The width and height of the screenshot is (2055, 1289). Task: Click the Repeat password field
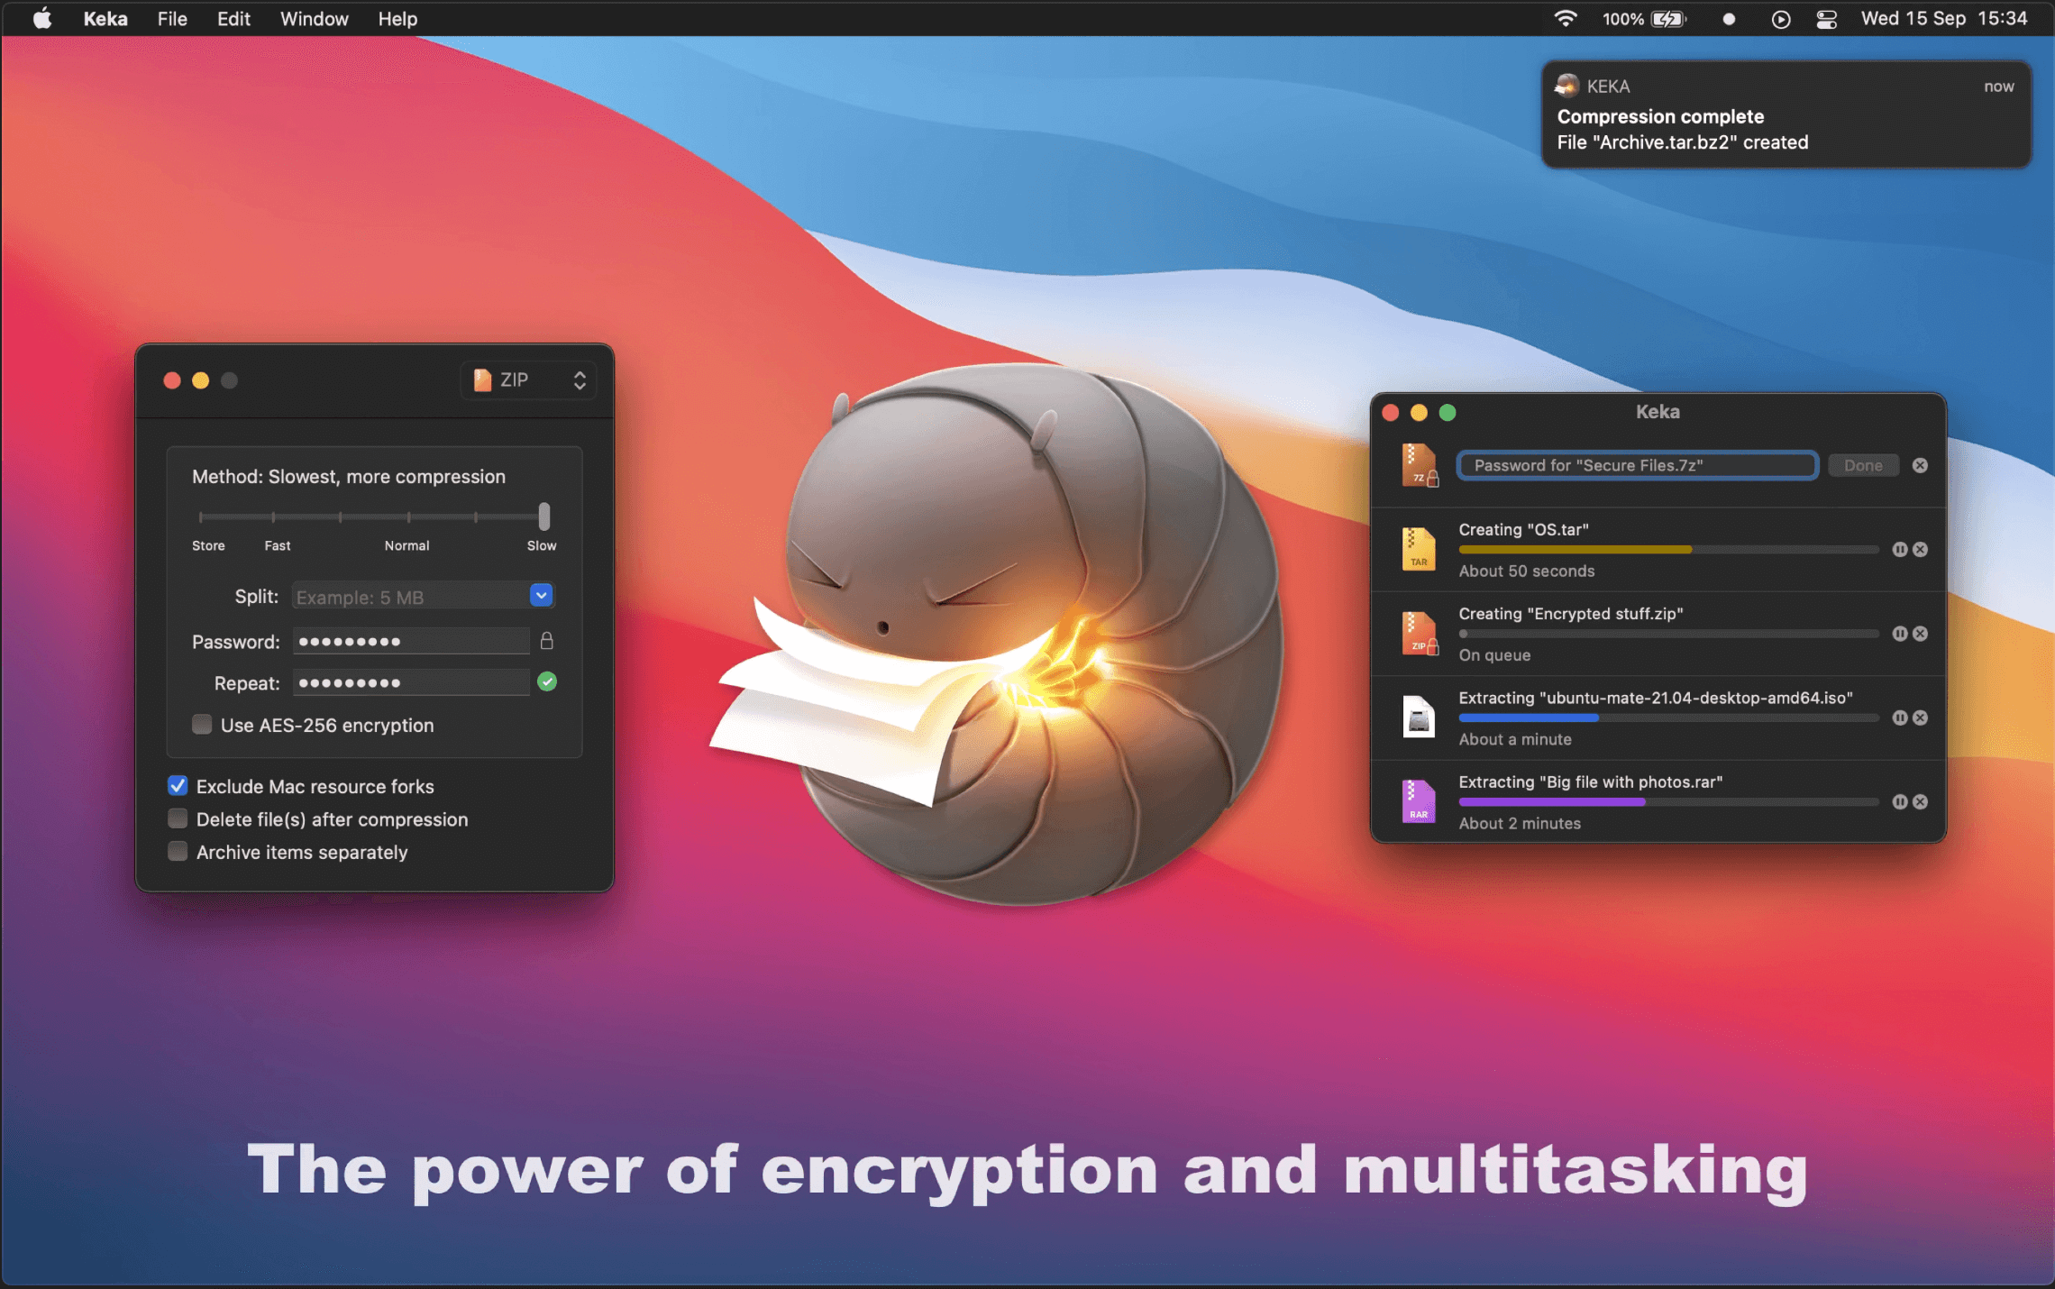[x=411, y=682]
